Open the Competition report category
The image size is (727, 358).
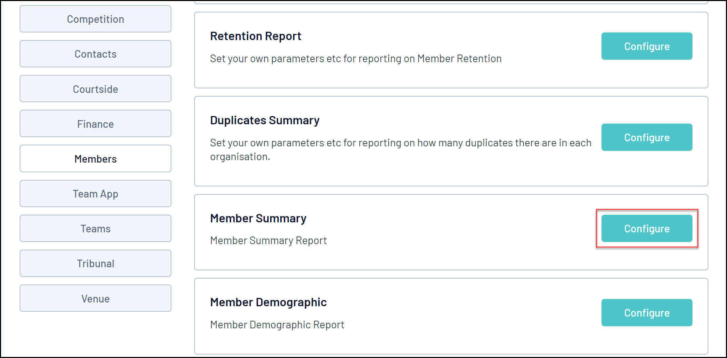tap(96, 19)
